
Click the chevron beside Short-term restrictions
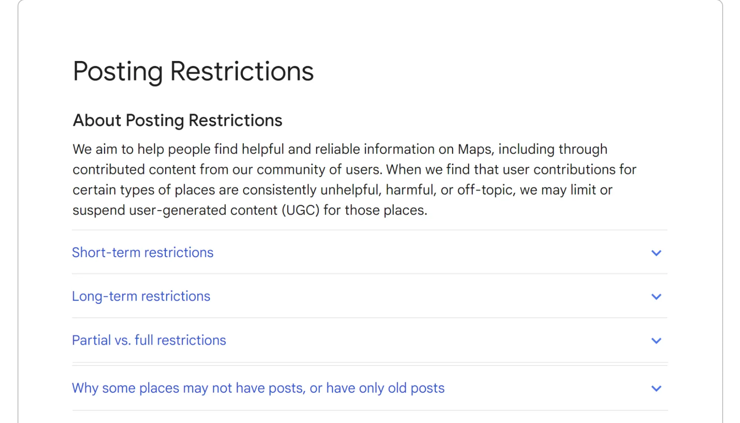click(656, 253)
